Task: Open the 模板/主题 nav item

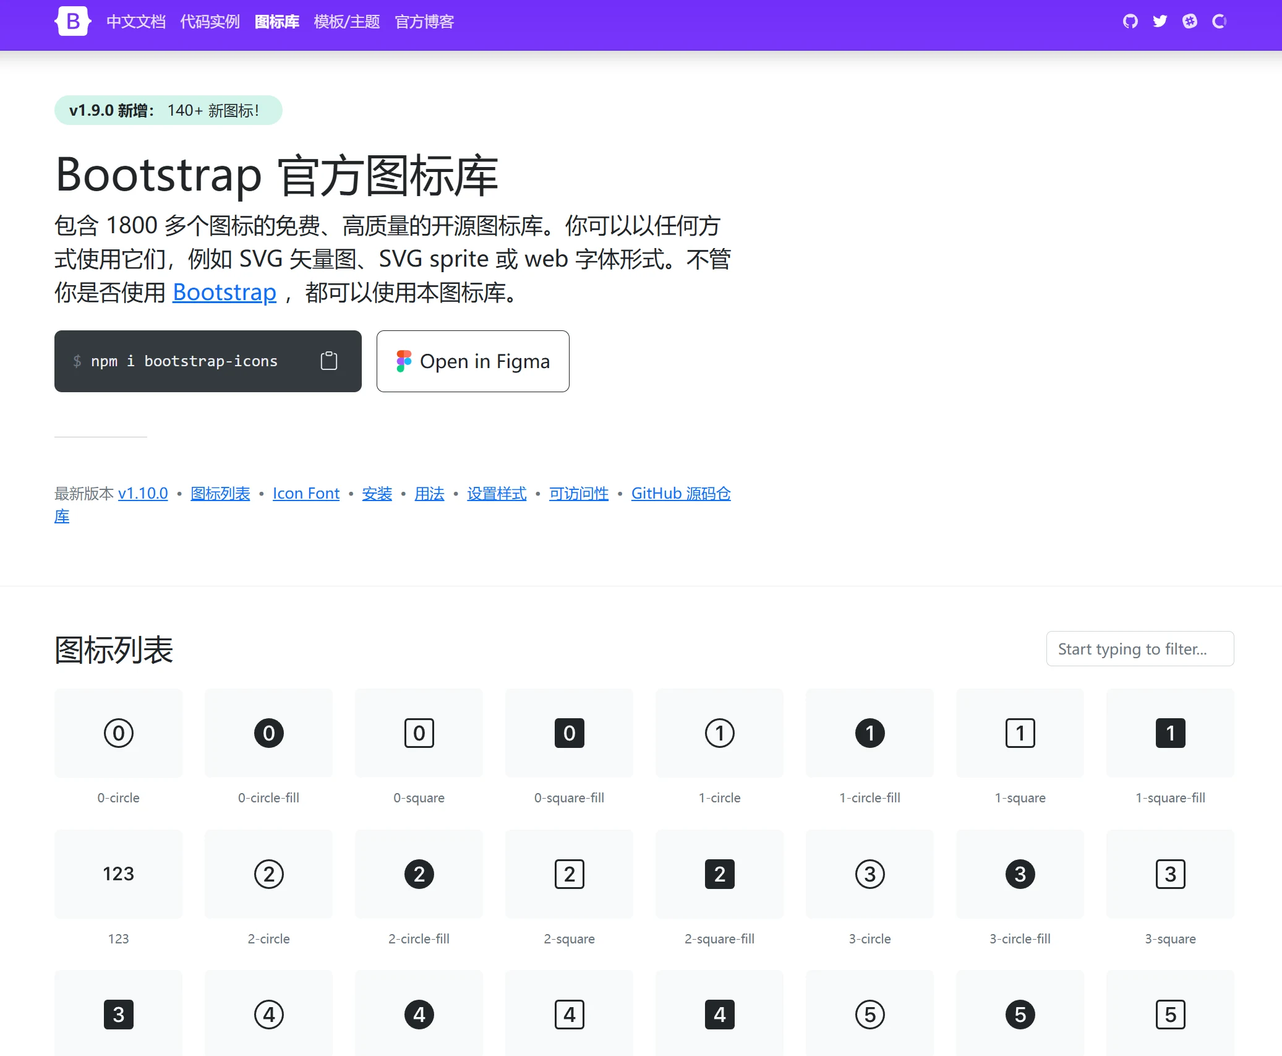Action: click(347, 21)
